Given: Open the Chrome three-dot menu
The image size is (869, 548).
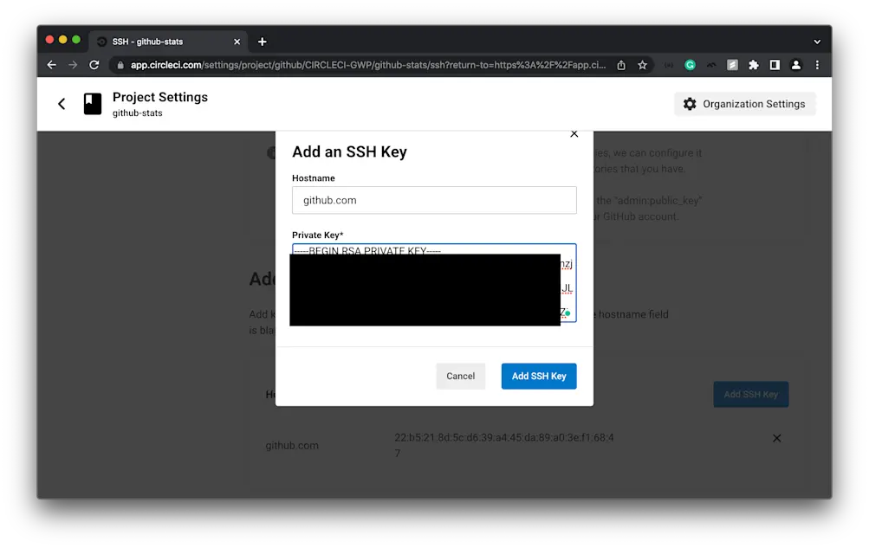Looking at the screenshot, I should (816, 64).
